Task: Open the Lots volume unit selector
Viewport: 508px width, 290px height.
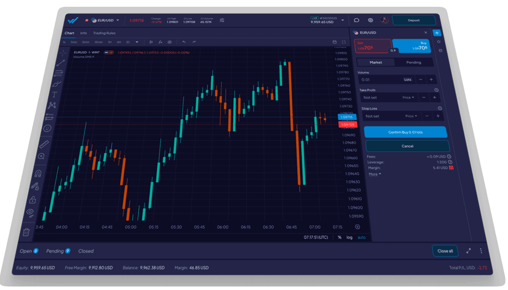Action: (x=407, y=80)
